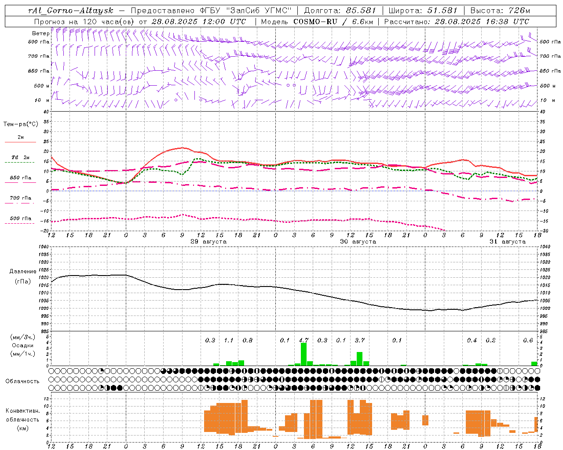Click the Тем-ра(°C) temperature panel label
The height and width of the screenshot is (450, 563).
[x=21, y=124]
